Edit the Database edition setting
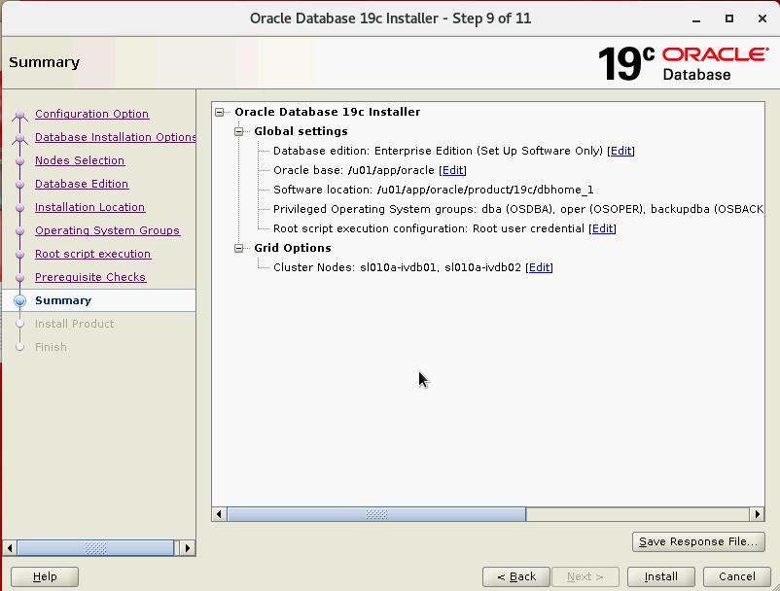Screen dimensions: 780x591 (620, 151)
